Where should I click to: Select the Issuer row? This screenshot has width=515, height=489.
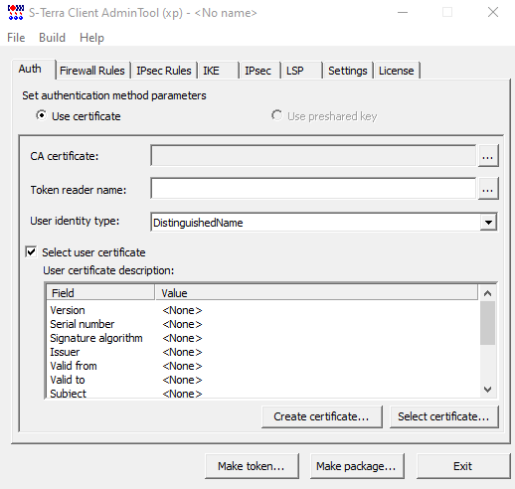point(263,352)
